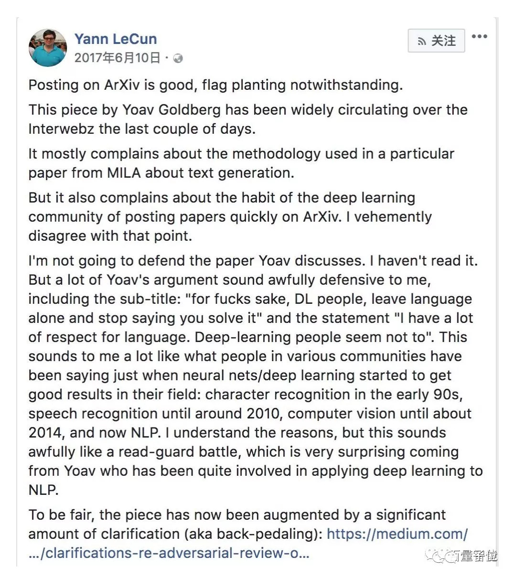Click the final "NLP." line of the long paragraph

click(x=43, y=490)
